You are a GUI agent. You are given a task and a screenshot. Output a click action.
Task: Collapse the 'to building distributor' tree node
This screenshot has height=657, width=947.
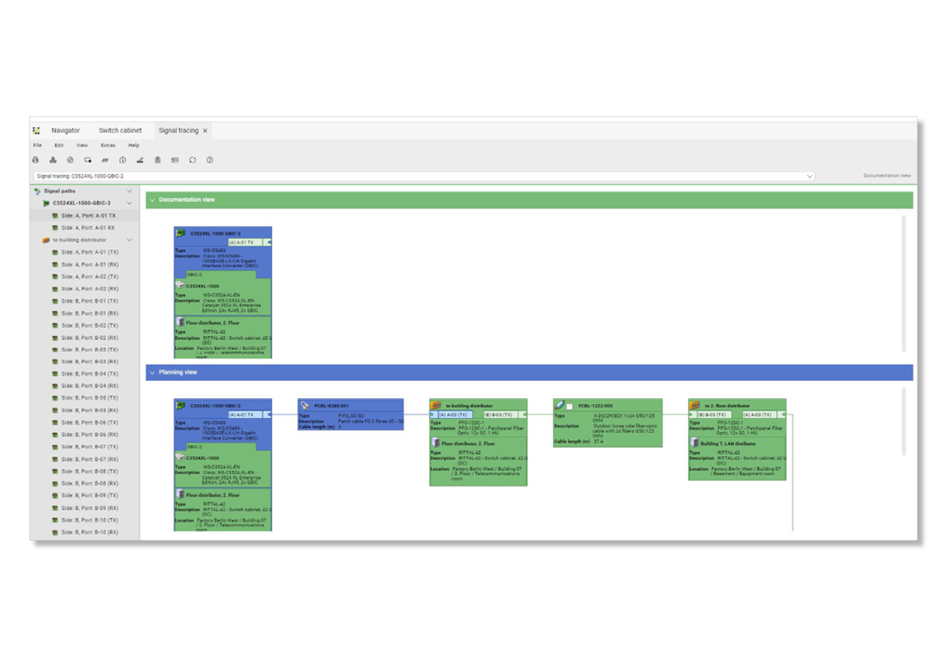point(129,241)
